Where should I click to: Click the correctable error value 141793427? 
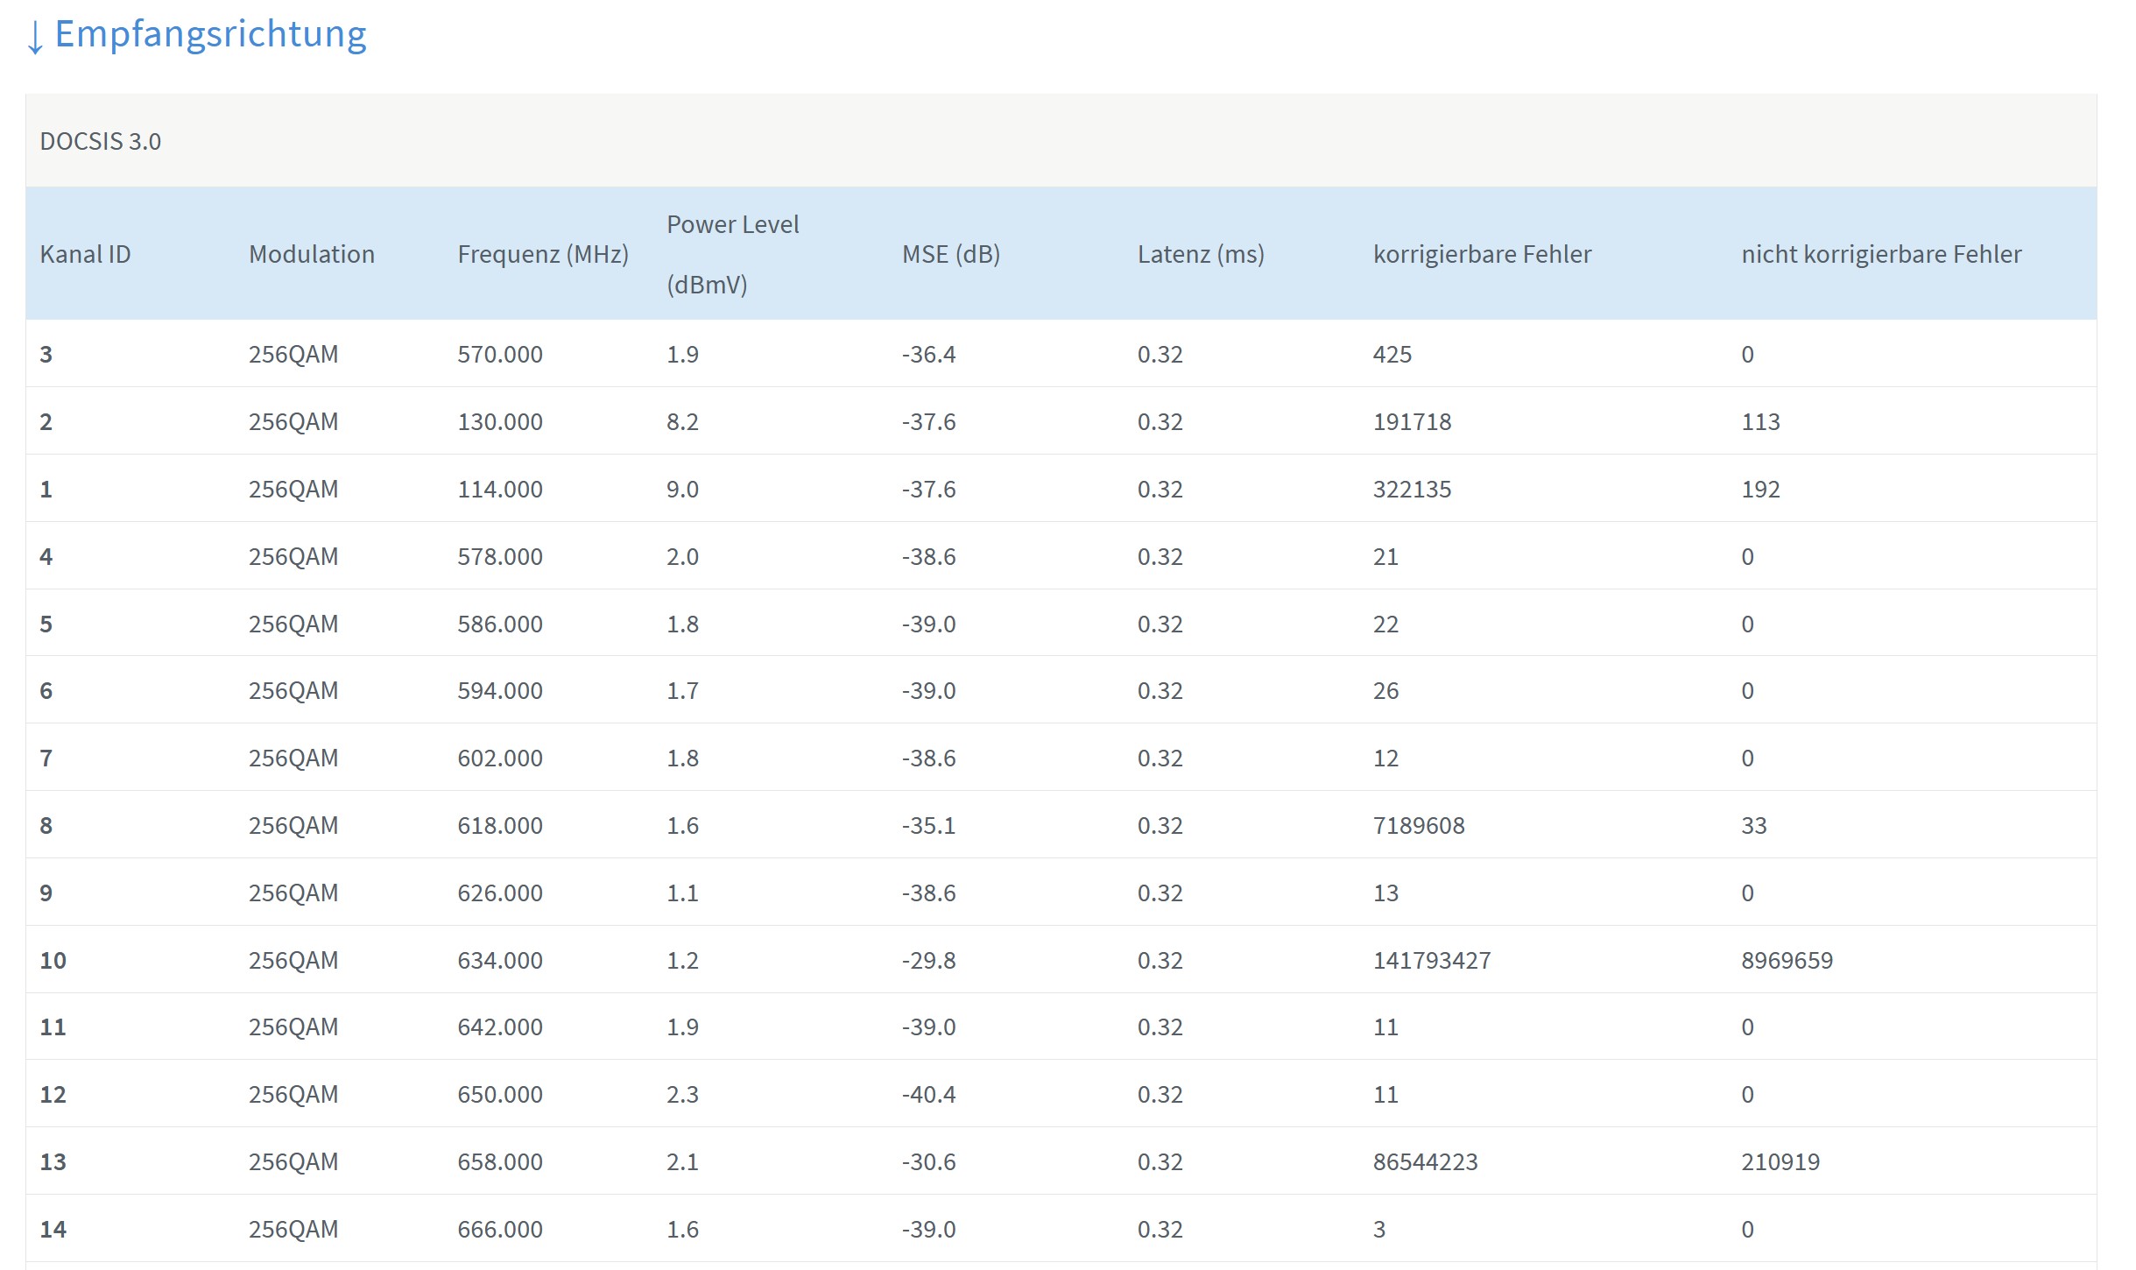(1431, 960)
